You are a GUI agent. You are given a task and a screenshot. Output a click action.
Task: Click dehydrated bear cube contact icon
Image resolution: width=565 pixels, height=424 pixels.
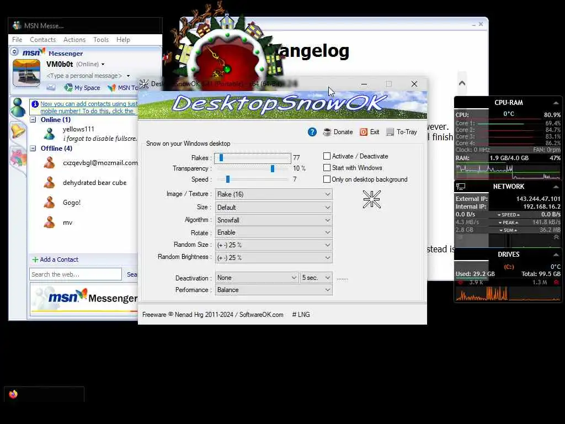pyautogui.click(x=49, y=183)
